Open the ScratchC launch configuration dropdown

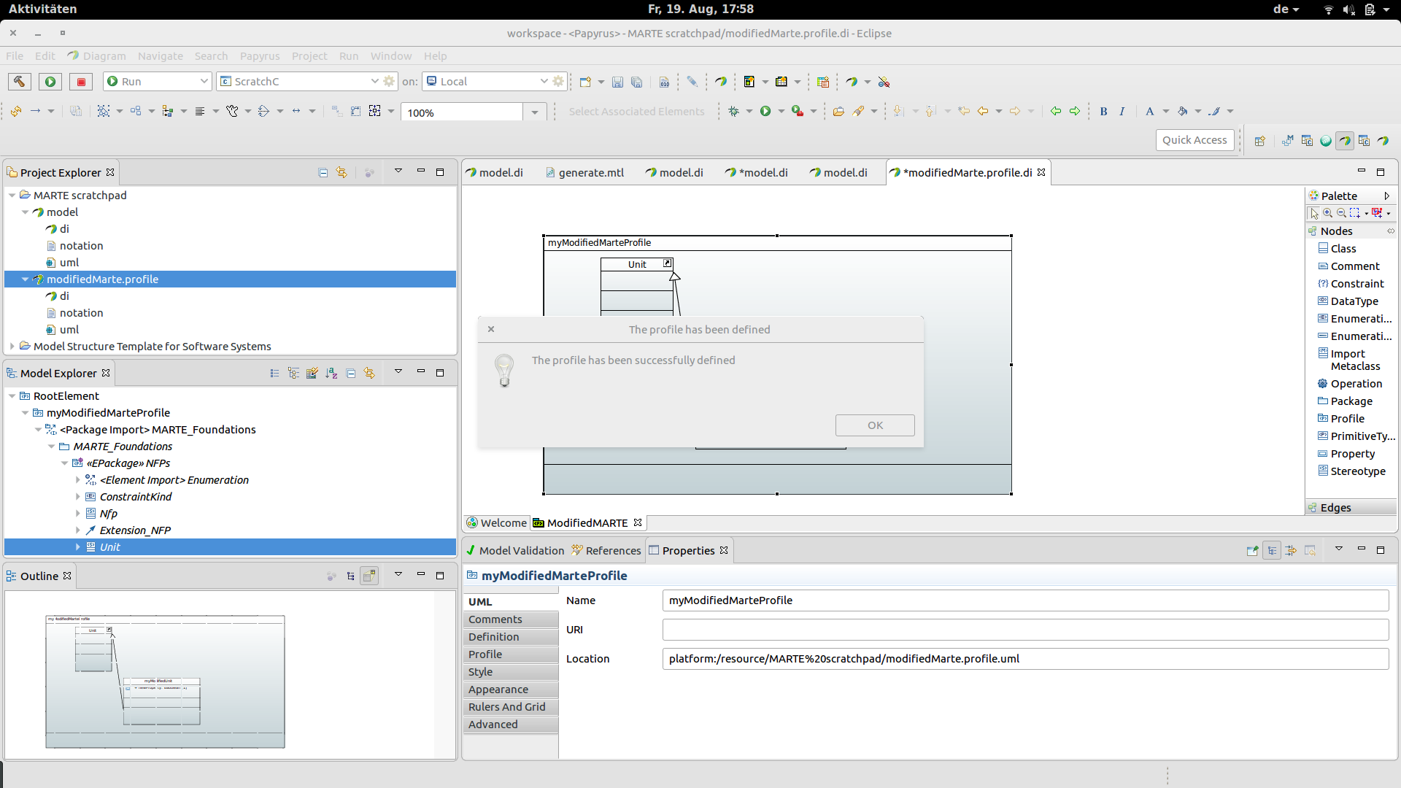(374, 82)
